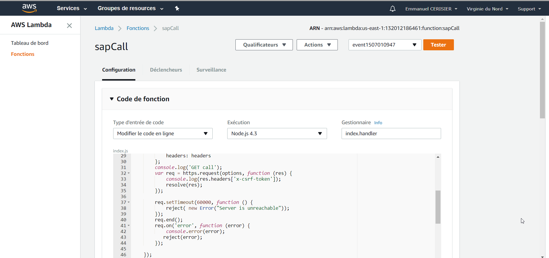Click the pin shortcut icon in navbar

click(x=177, y=8)
